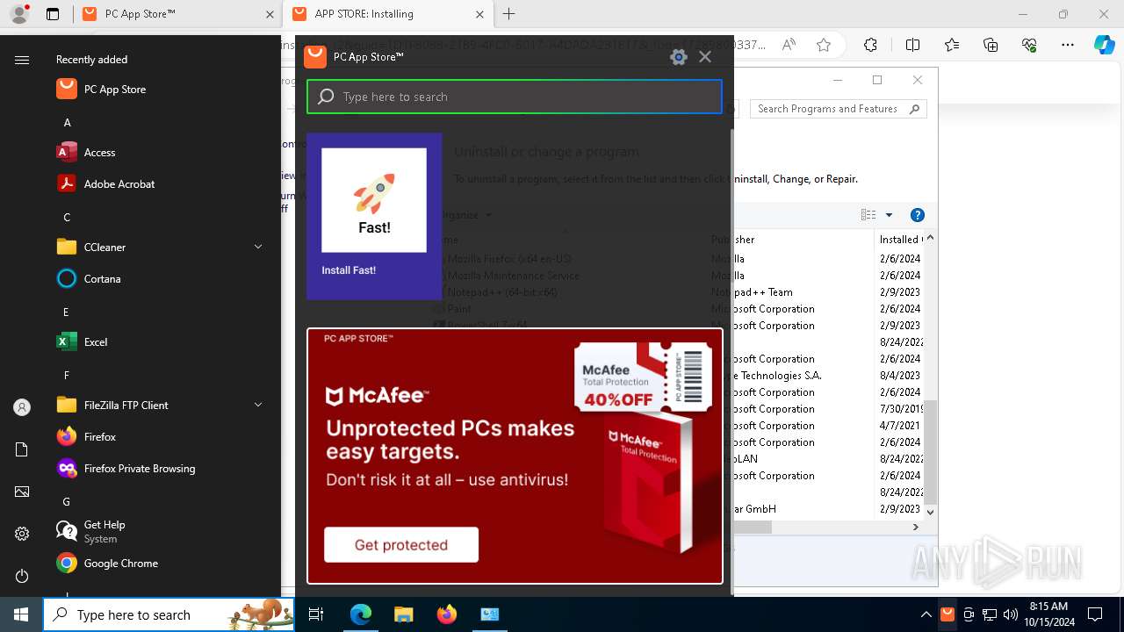Open Documents icon in Start sidebar
The image size is (1124, 632).
pyautogui.click(x=22, y=449)
